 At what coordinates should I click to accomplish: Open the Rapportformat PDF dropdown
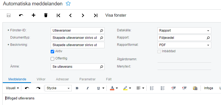pyautogui.click(x=208, y=45)
